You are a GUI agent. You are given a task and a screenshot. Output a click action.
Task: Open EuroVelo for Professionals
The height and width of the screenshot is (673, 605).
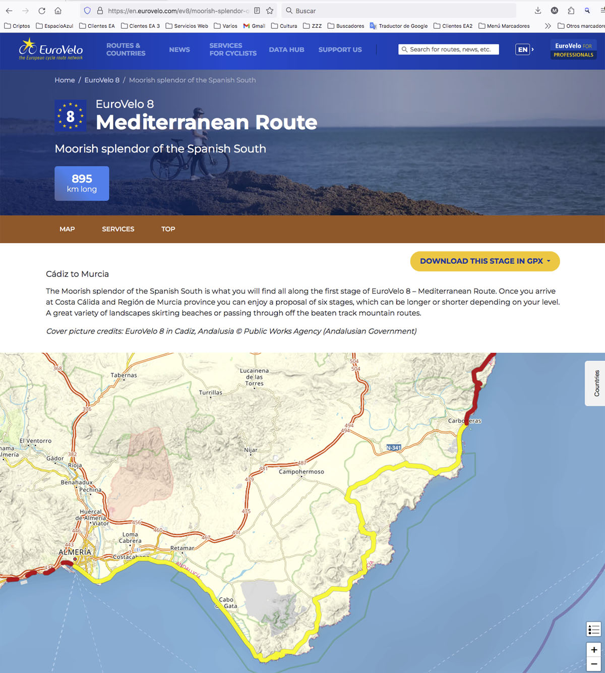click(573, 50)
